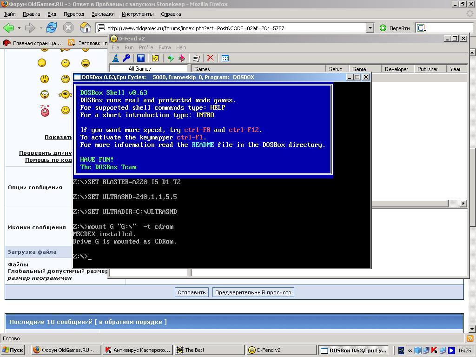Click the blue T toolbar icon in D-Fend

coord(140,58)
